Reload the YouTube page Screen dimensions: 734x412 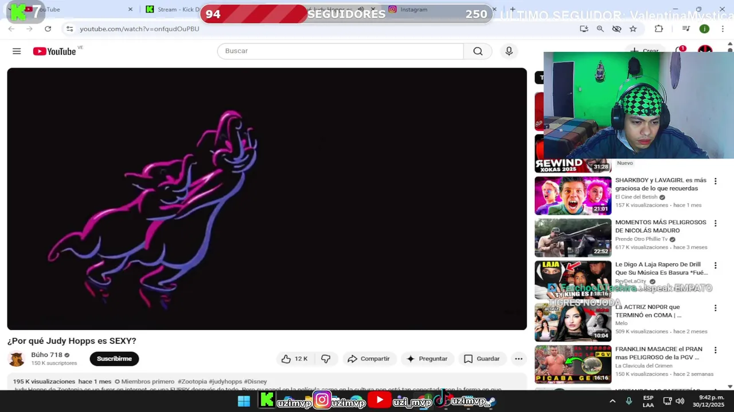pyautogui.click(x=48, y=29)
